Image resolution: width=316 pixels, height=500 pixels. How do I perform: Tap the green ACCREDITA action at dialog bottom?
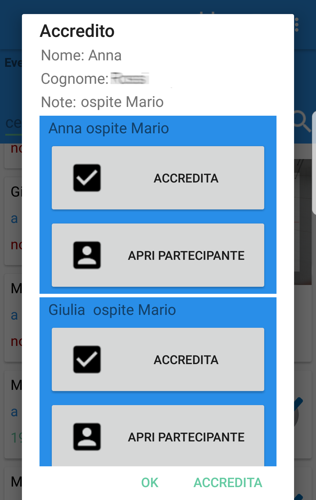[x=228, y=482]
